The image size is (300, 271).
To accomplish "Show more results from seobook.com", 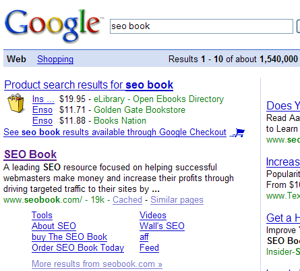I will coord(97,264).
